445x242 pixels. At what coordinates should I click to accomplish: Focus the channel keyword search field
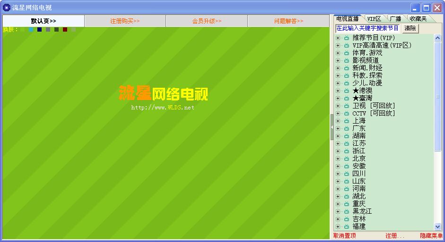[x=367, y=28]
